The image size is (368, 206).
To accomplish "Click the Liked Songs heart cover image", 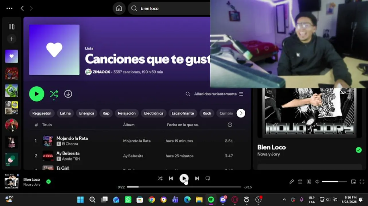I will coord(54,50).
